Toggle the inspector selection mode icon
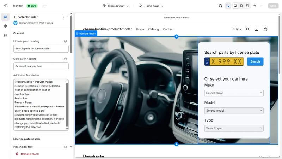Screen dimensions: 282x159 point(228,6)
